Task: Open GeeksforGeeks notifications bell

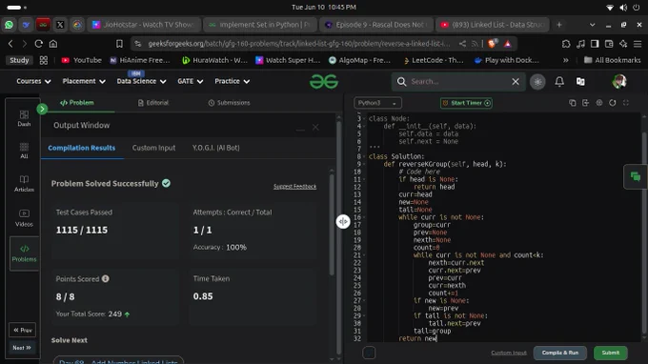Action: [x=559, y=81]
